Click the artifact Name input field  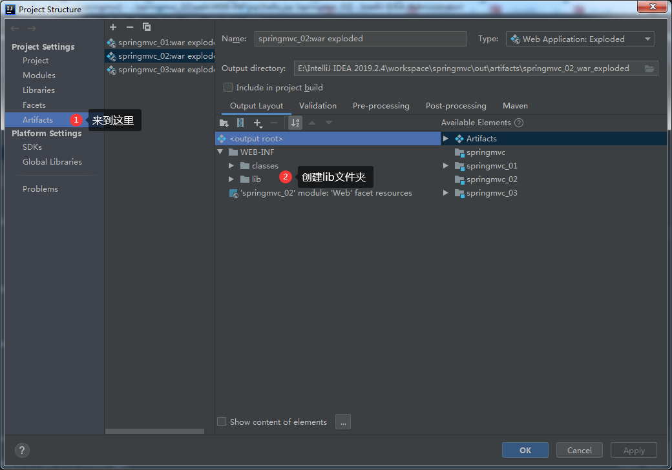tap(361, 39)
